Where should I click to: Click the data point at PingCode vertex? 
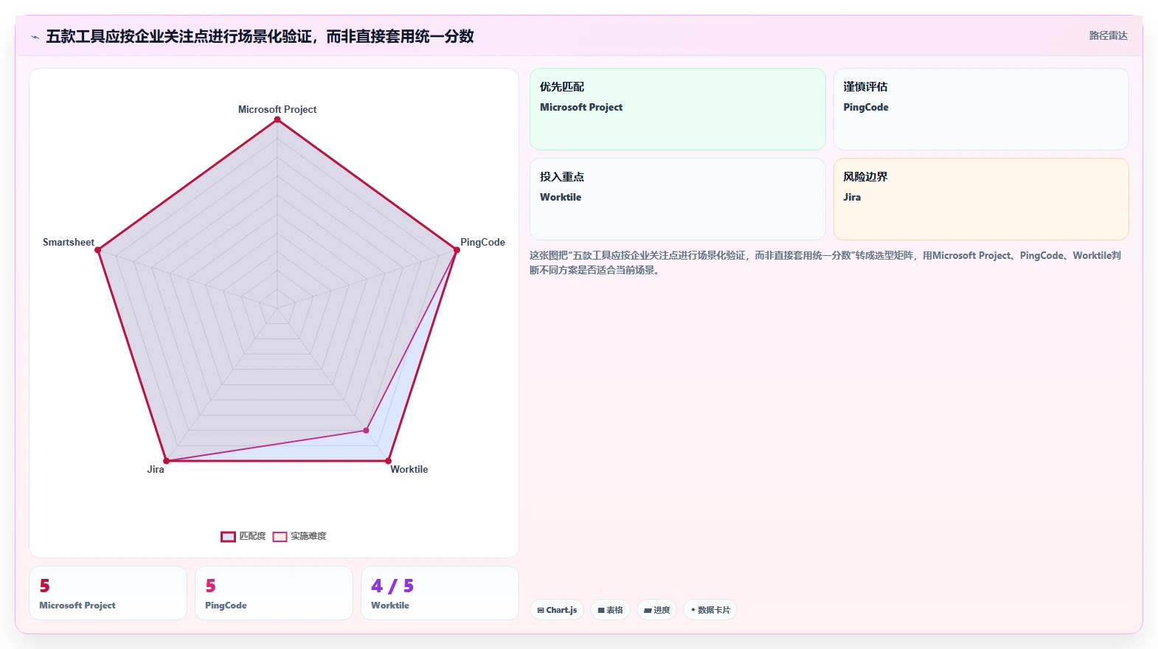point(457,250)
